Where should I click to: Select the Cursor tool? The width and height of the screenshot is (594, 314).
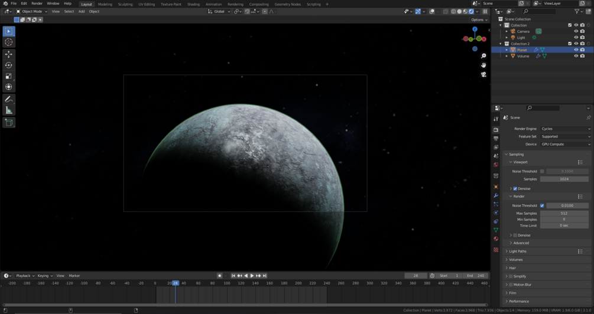9,42
